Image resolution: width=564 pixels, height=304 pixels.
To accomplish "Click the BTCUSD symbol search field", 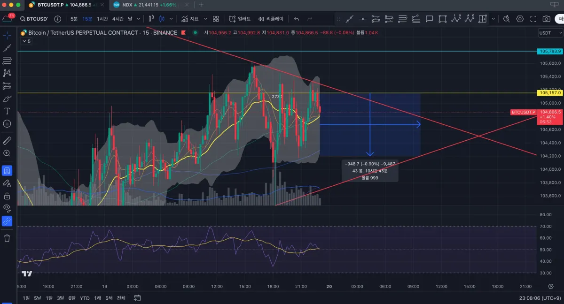I will click(x=34, y=19).
